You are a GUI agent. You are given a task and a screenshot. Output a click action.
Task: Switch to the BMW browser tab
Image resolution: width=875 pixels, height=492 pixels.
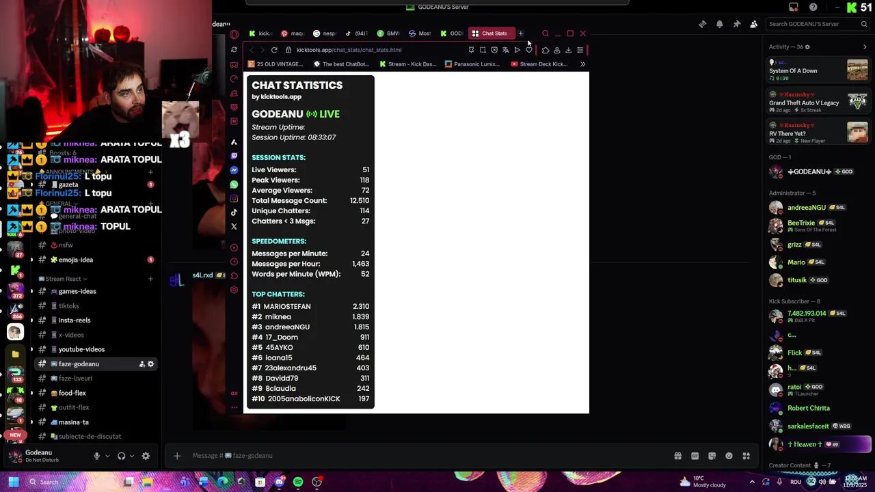pos(388,33)
